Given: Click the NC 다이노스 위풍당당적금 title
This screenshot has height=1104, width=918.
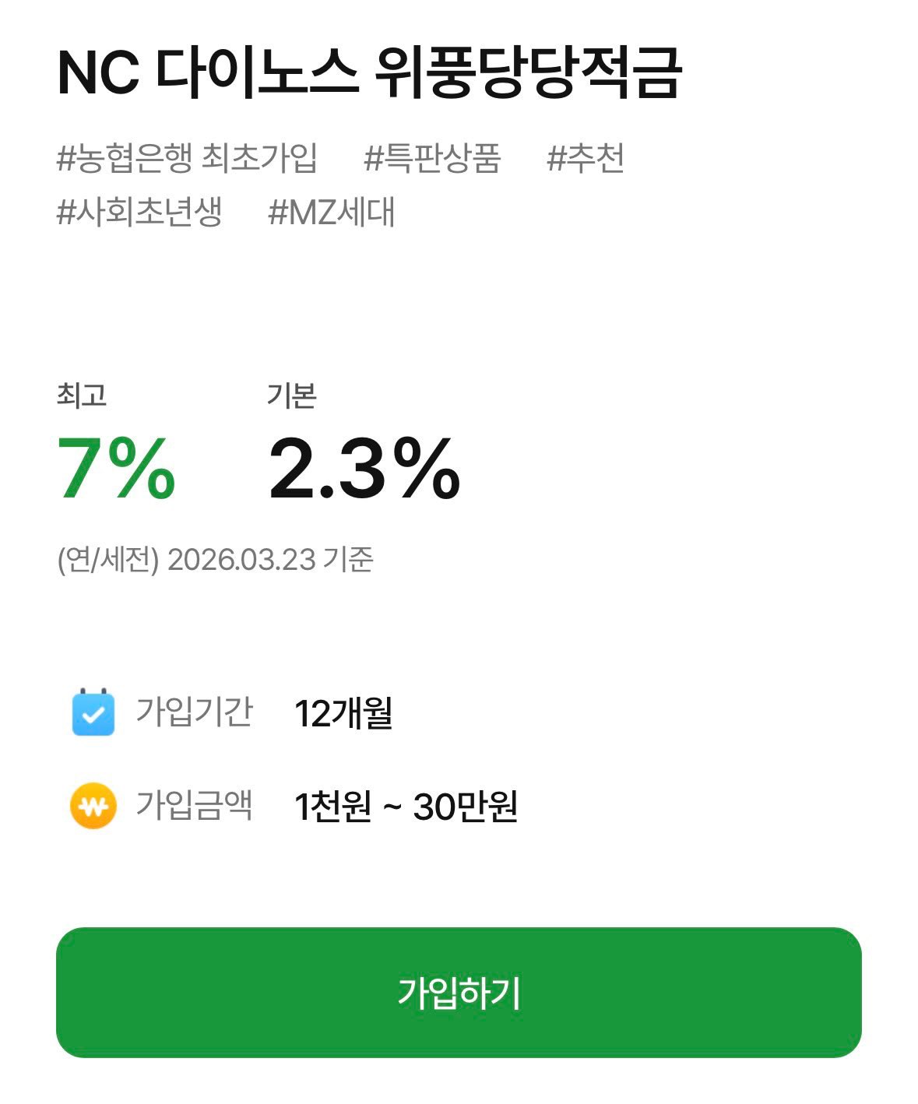Looking at the screenshot, I should pos(370,74).
